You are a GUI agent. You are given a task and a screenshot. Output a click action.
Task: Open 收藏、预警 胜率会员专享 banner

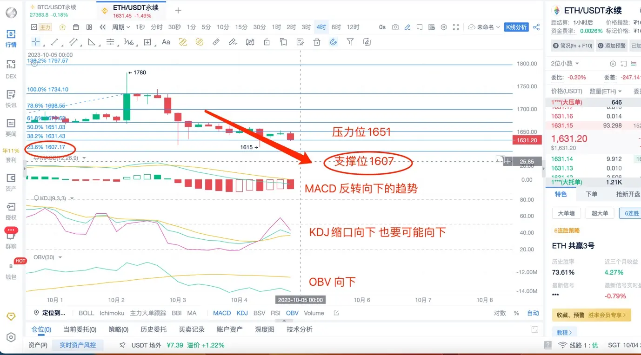point(591,315)
